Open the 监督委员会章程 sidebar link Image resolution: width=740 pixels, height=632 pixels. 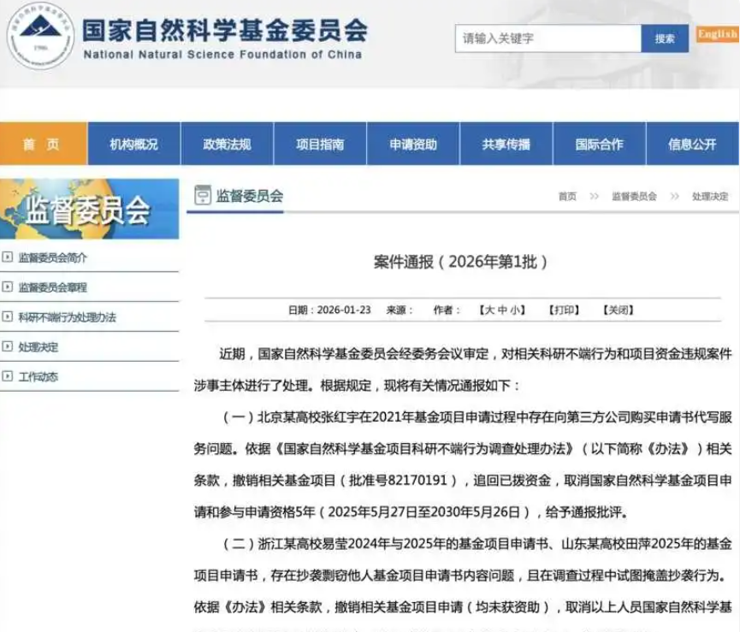click(53, 287)
